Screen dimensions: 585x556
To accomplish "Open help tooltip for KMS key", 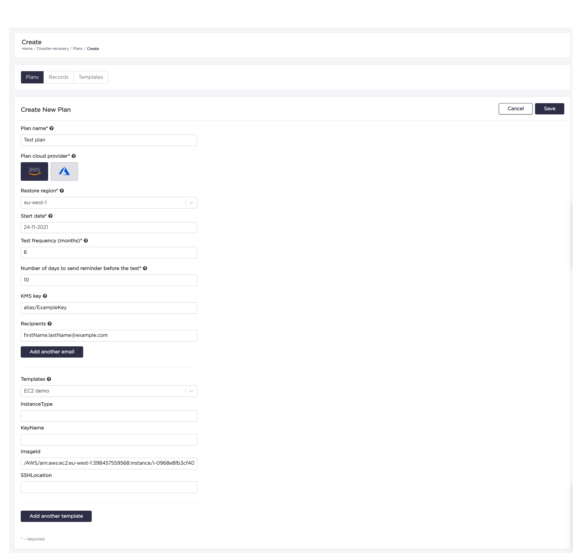I will (45, 296).
